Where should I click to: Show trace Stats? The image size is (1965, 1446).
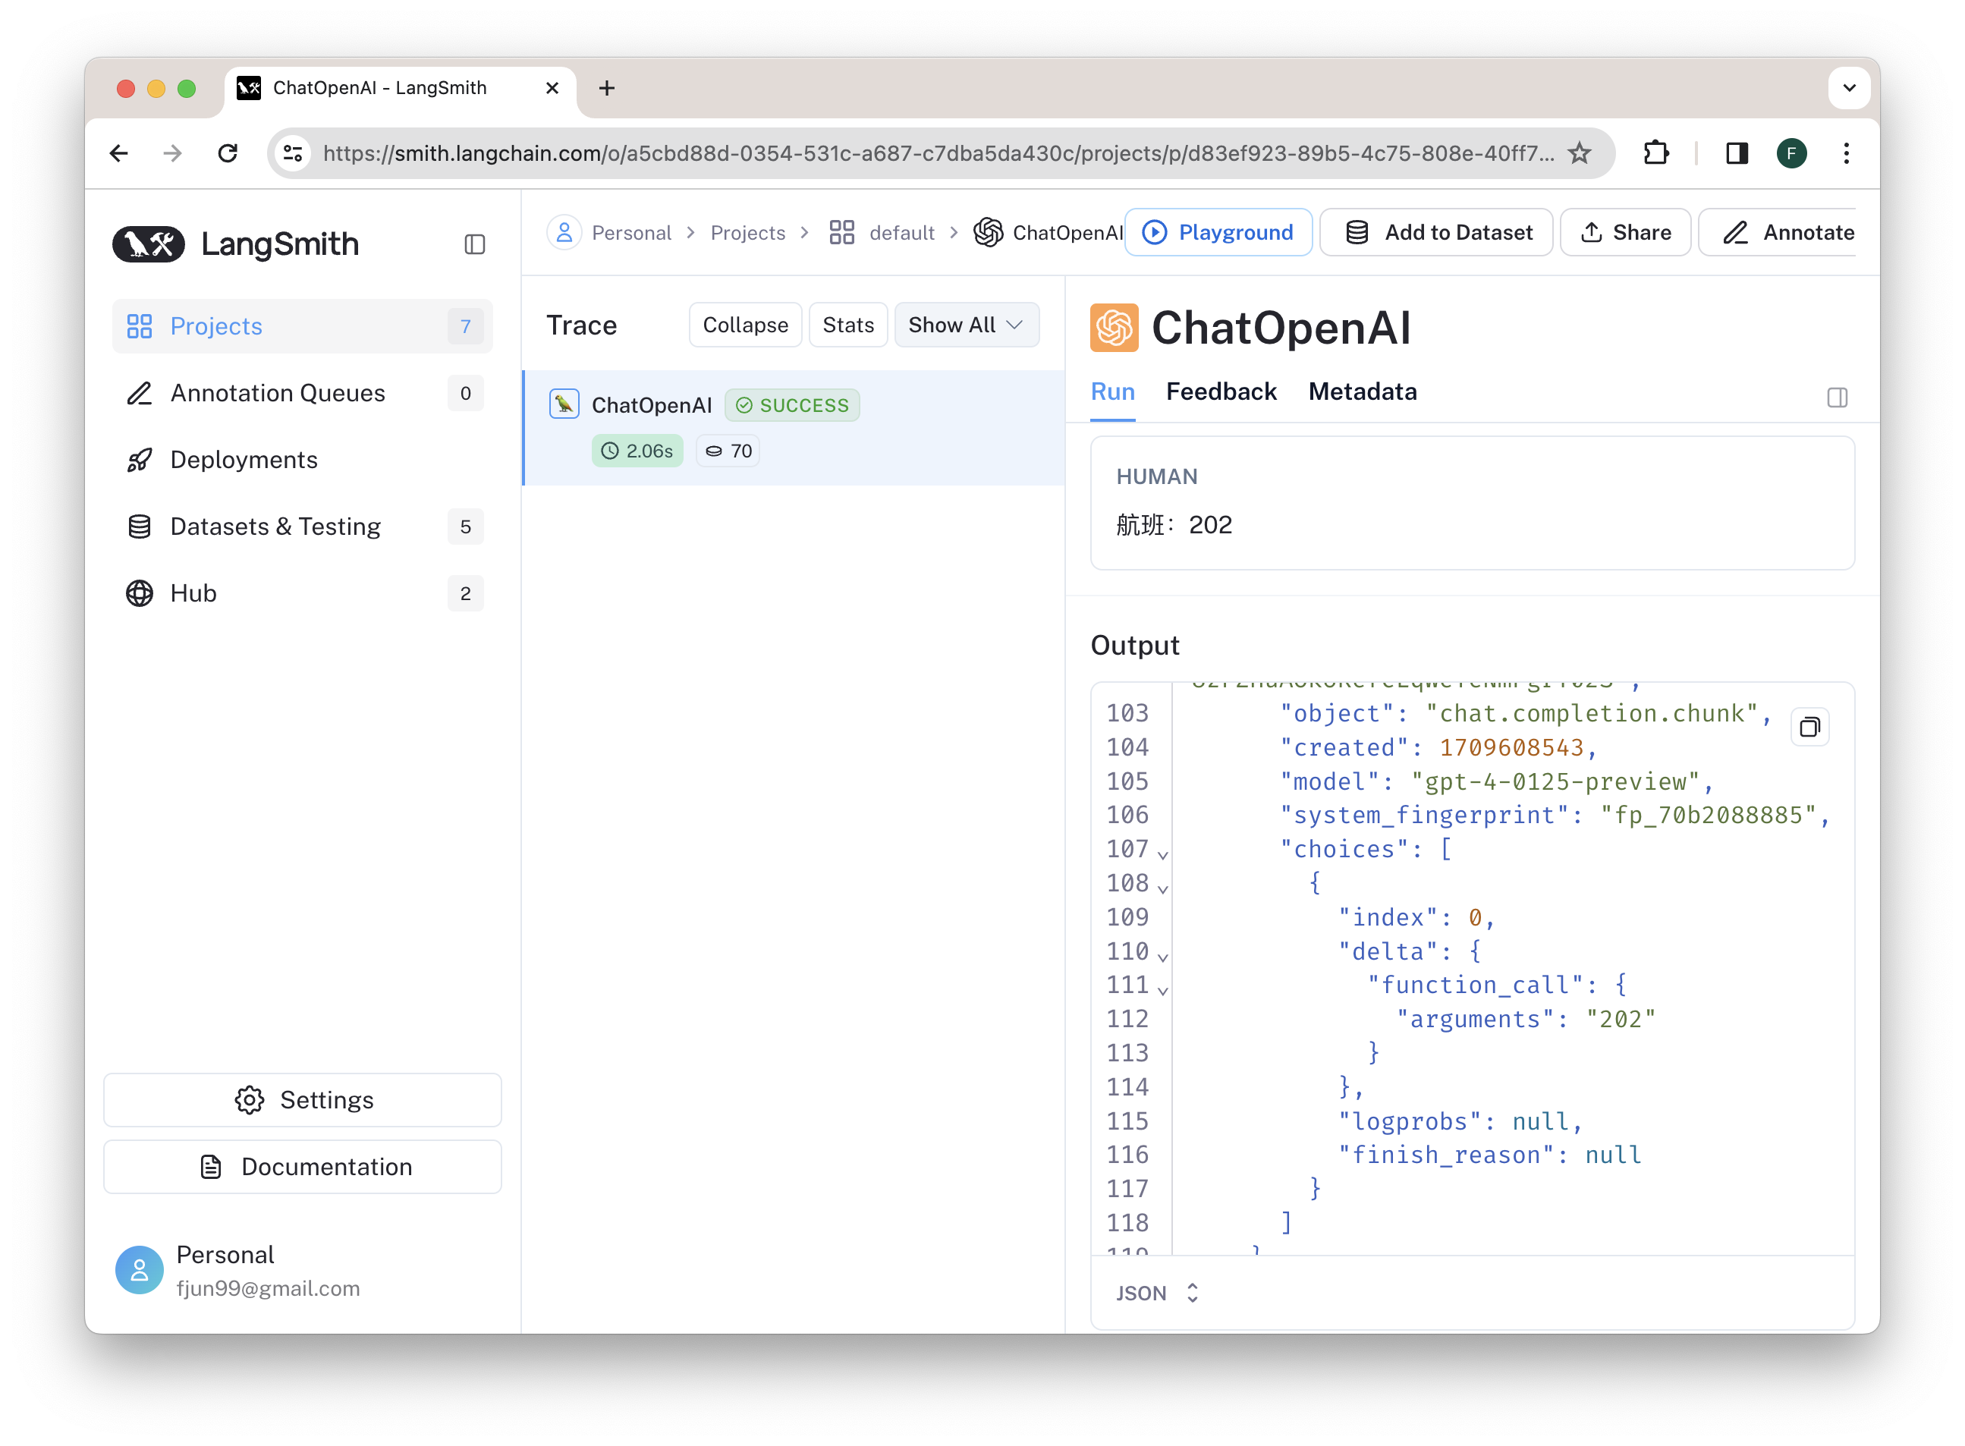pyautogui.click(x=847, y=325)
